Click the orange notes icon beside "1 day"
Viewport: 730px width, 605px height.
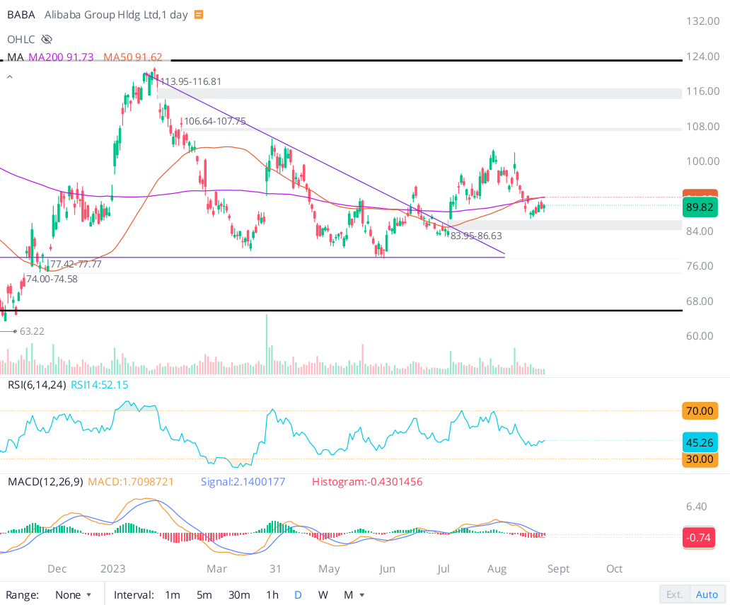199,14
